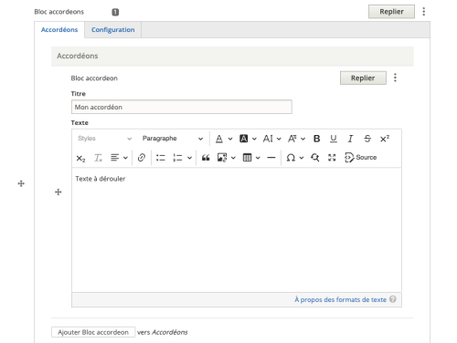The width and height of the screenshot is (457, 343).
Task: Insert a horizontal line
Action: click(x=271, y=158)
